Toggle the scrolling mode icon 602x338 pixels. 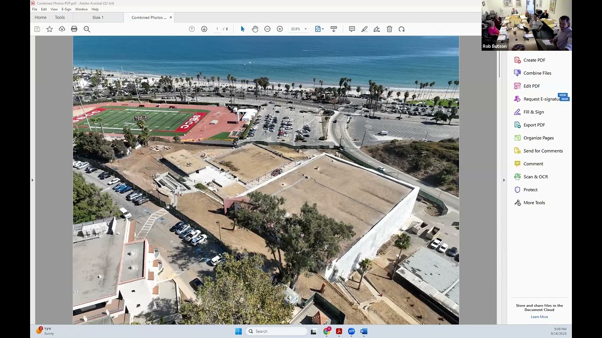click(333, 29)
